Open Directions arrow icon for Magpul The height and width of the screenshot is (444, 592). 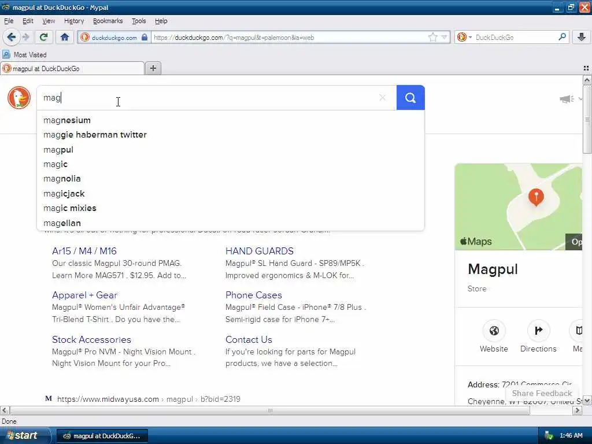pyautogui.click(x=538, y=331)
